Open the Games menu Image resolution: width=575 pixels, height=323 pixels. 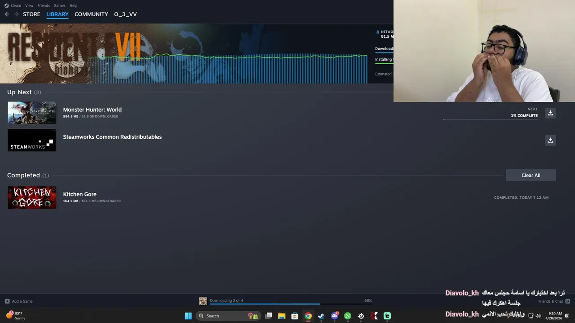point(59,5)
